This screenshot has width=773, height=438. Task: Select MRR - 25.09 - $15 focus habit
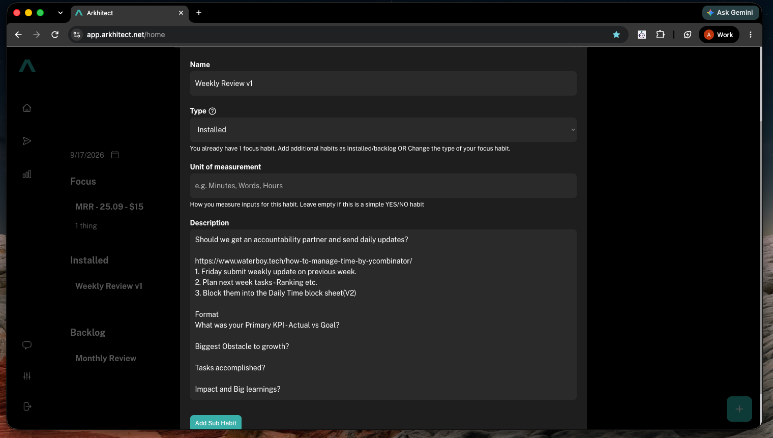109,207
